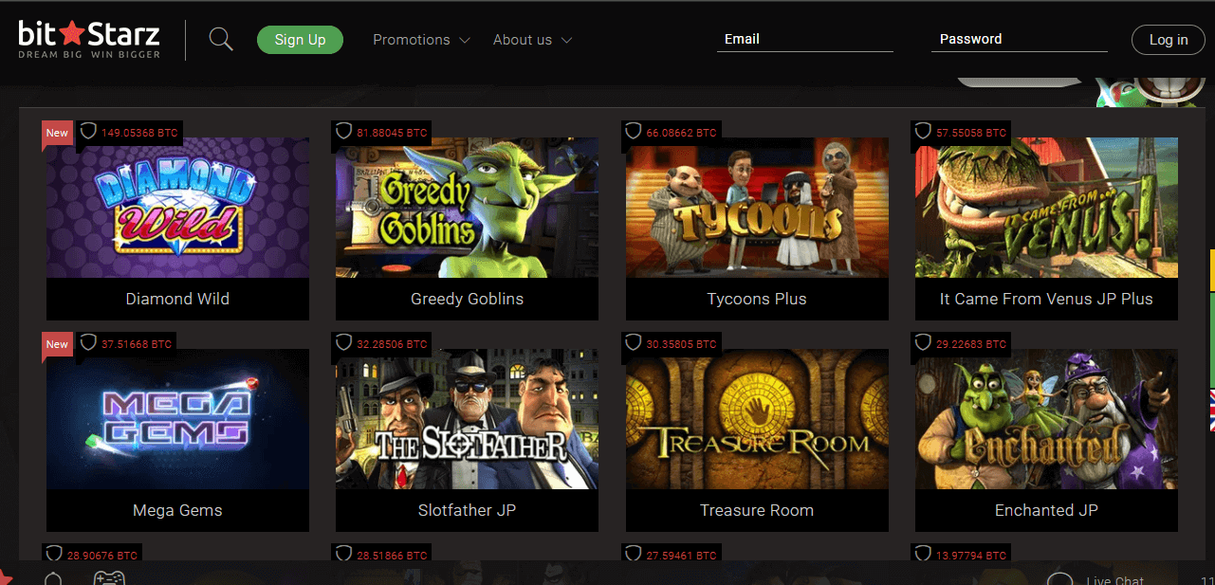Click the jackpot shield icon above Tycoons Plus
1215x585 pixels.
point(633,133)
